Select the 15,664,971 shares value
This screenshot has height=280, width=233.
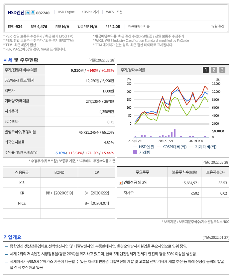[x=190, y=183]
